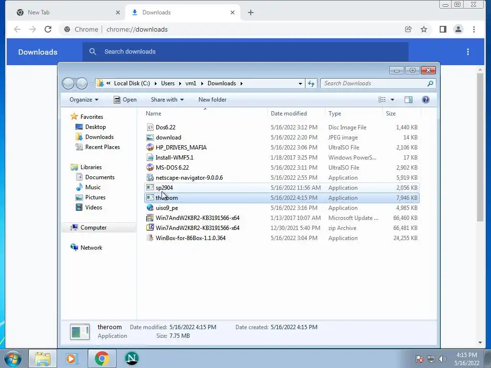This screenshot has height=368, width=491.
Task: Select Favorites in navigation pane
Action: click(x=87, y=117)
